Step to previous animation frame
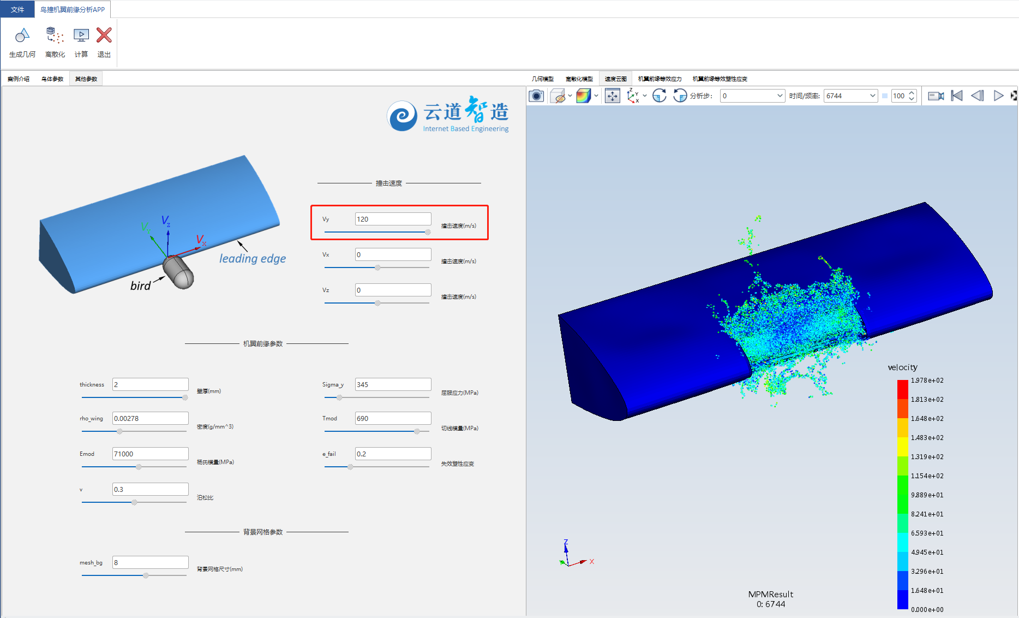Screen dimensions: 1019x618 [978, 96]
